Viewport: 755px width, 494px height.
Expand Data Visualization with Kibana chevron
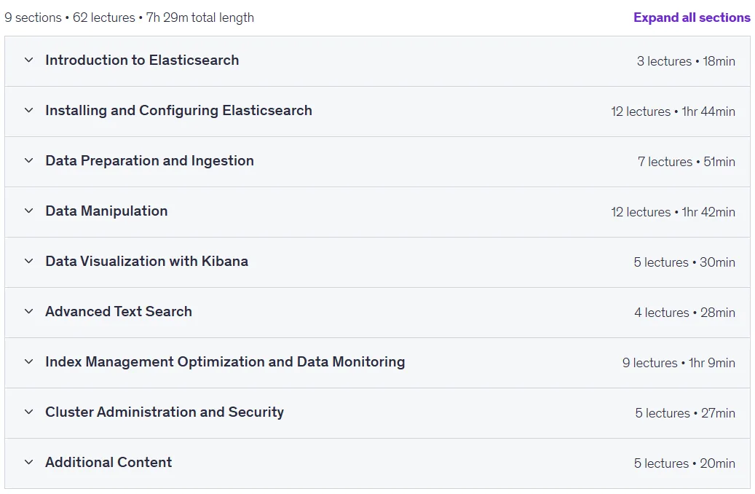(x=29, y=261)
